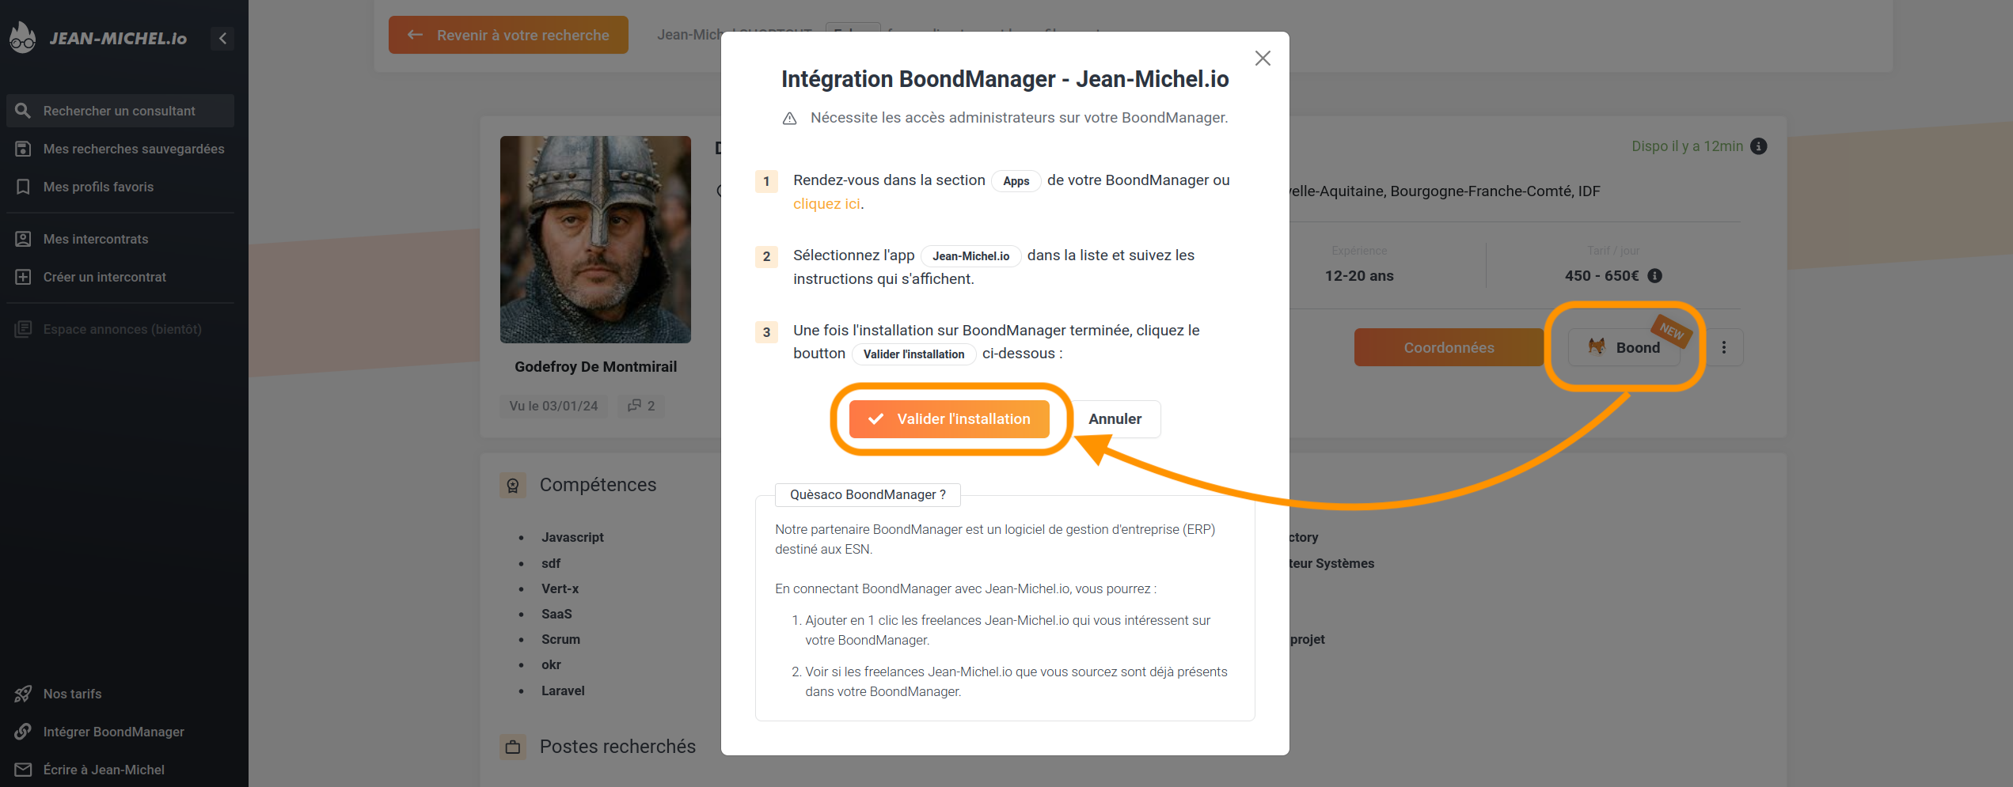Click the Valider l'installation button
This screenshot has height=787, width=2013.
[949, 419]
